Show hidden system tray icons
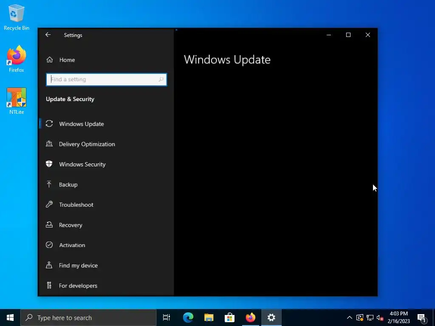435x326 pixels. point(350,318)
